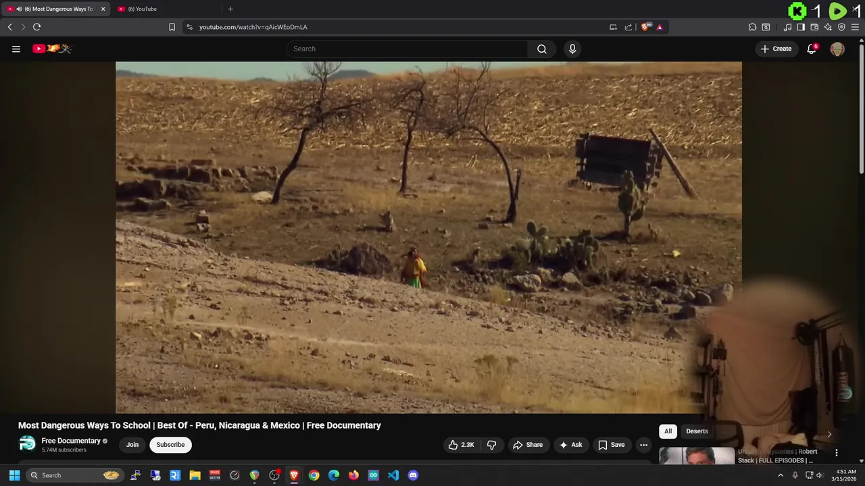This screenshot has width=865, height=486.
Task: Click the system tray volume icon
Action: [x=819, y=475]
